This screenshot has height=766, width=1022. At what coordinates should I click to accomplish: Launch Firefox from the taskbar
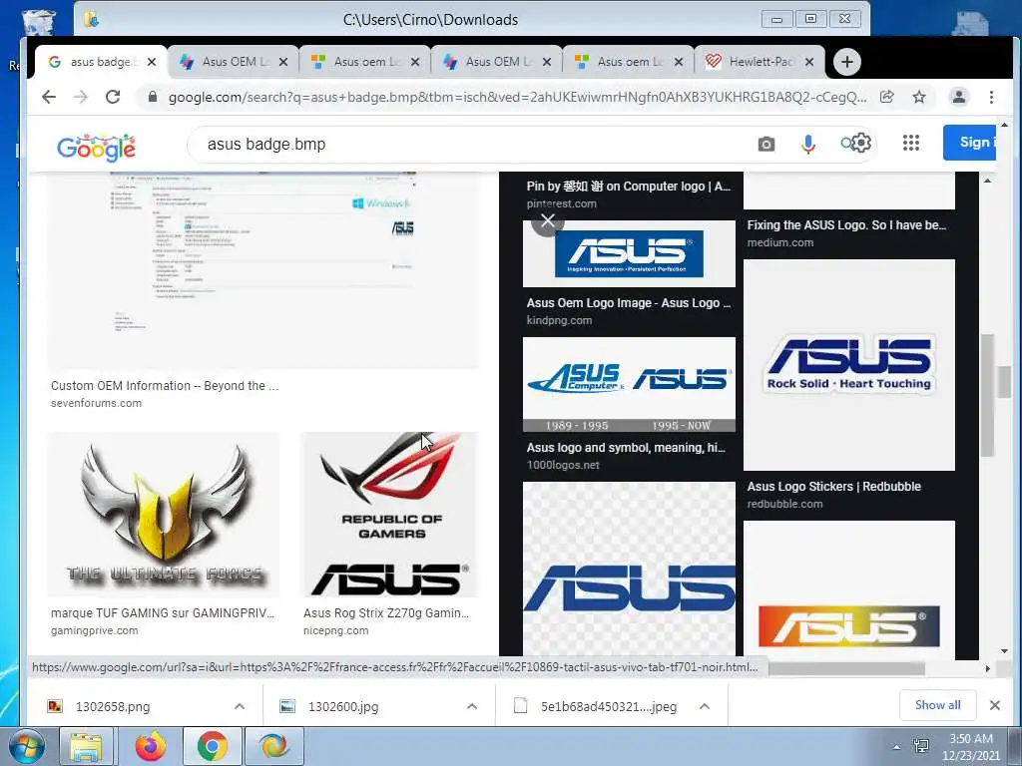tap(151, 746)
